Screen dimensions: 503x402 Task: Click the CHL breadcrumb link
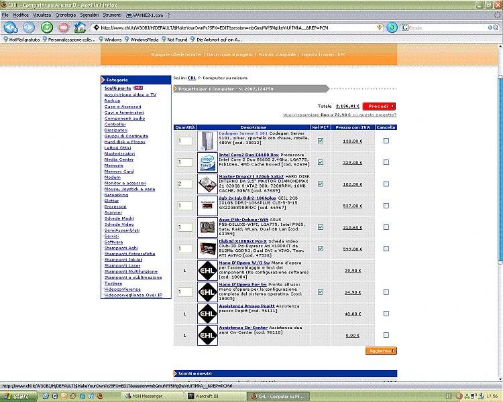(x=192, y=78)
